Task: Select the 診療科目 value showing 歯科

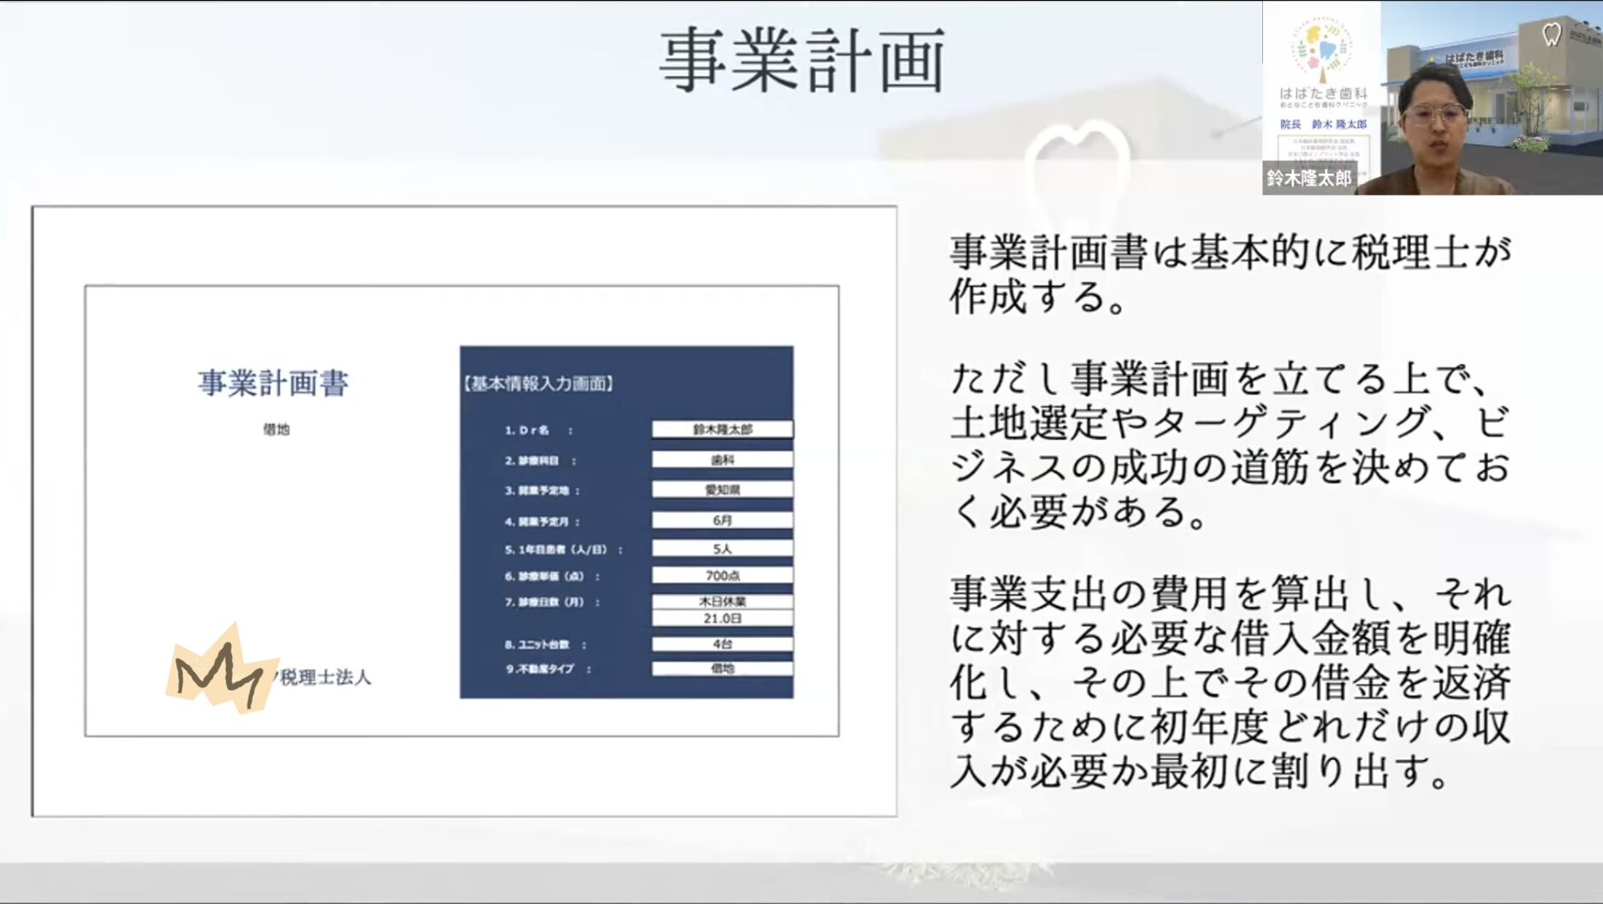Action: 723,459
